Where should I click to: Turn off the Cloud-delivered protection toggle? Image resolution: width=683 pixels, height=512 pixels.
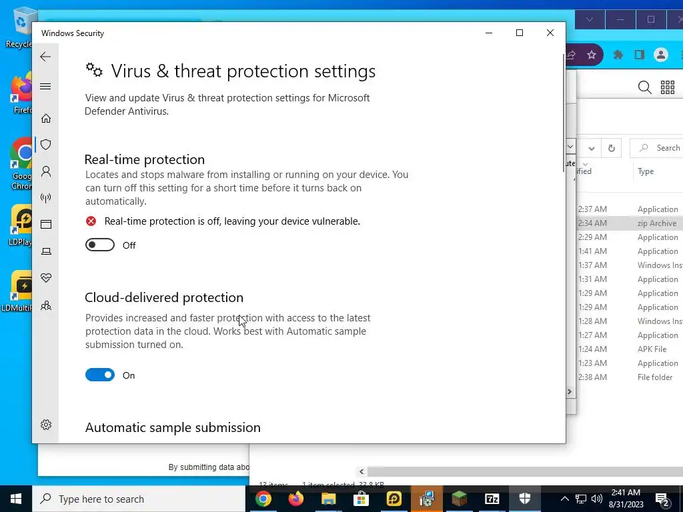click(100, 375)
